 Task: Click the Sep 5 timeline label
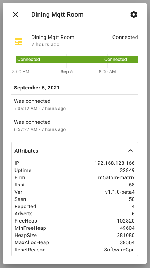coord(67,71)
